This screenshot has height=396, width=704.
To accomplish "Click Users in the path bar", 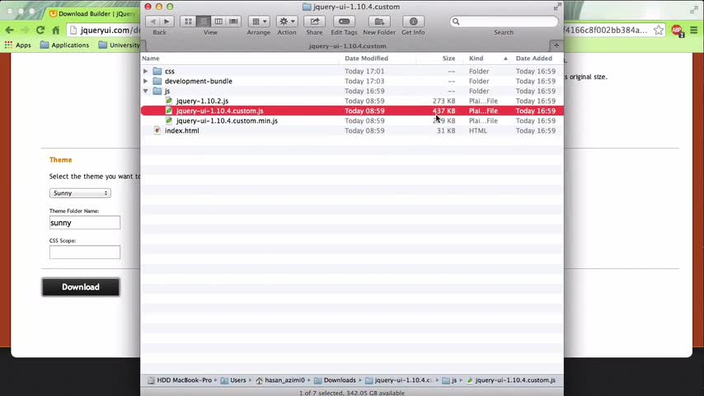I will pos(233,380).
